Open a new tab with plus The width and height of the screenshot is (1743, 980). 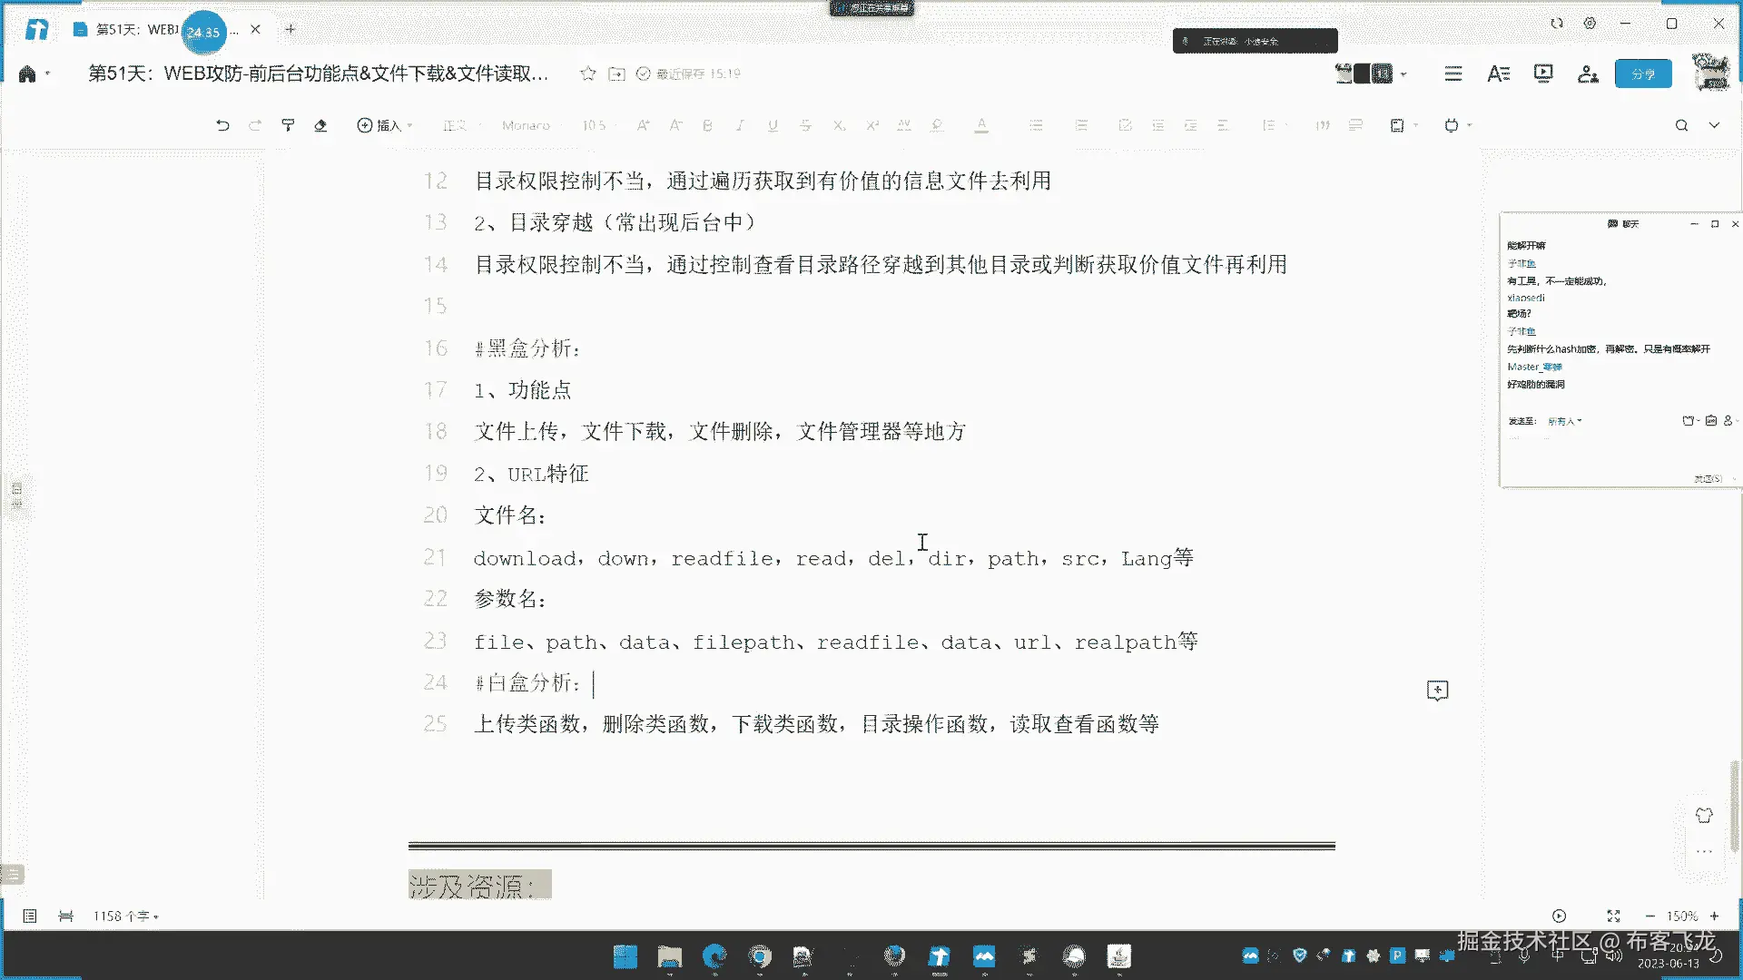[x=290, y=29]
